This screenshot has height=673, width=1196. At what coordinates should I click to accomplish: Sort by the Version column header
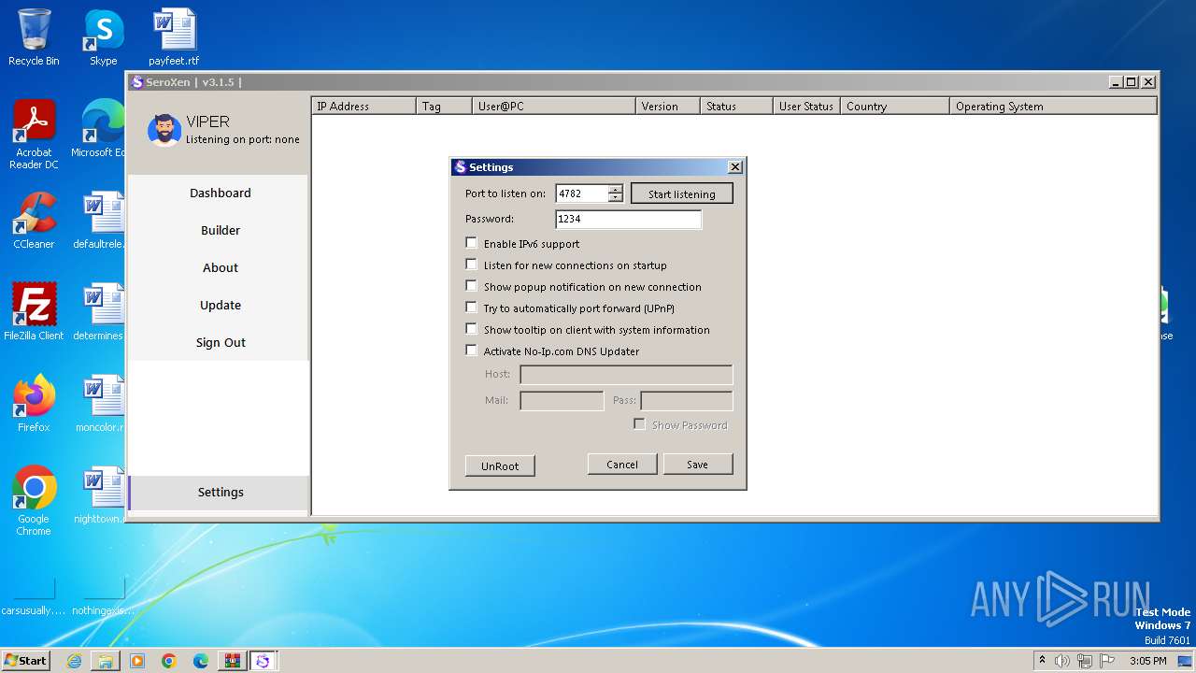668,106
